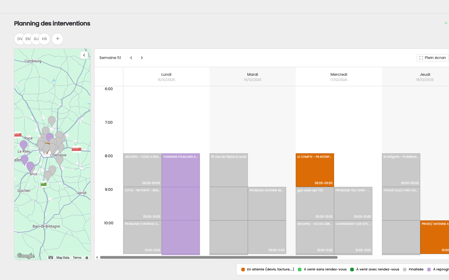Screen dimensions: 449x280
Task: Select the GJ technician avatar
Action: (36, 39)
